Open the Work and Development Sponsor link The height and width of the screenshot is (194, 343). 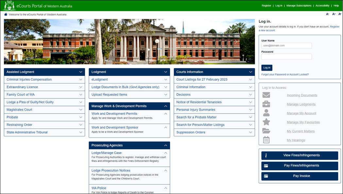click(x=115, y=128)
